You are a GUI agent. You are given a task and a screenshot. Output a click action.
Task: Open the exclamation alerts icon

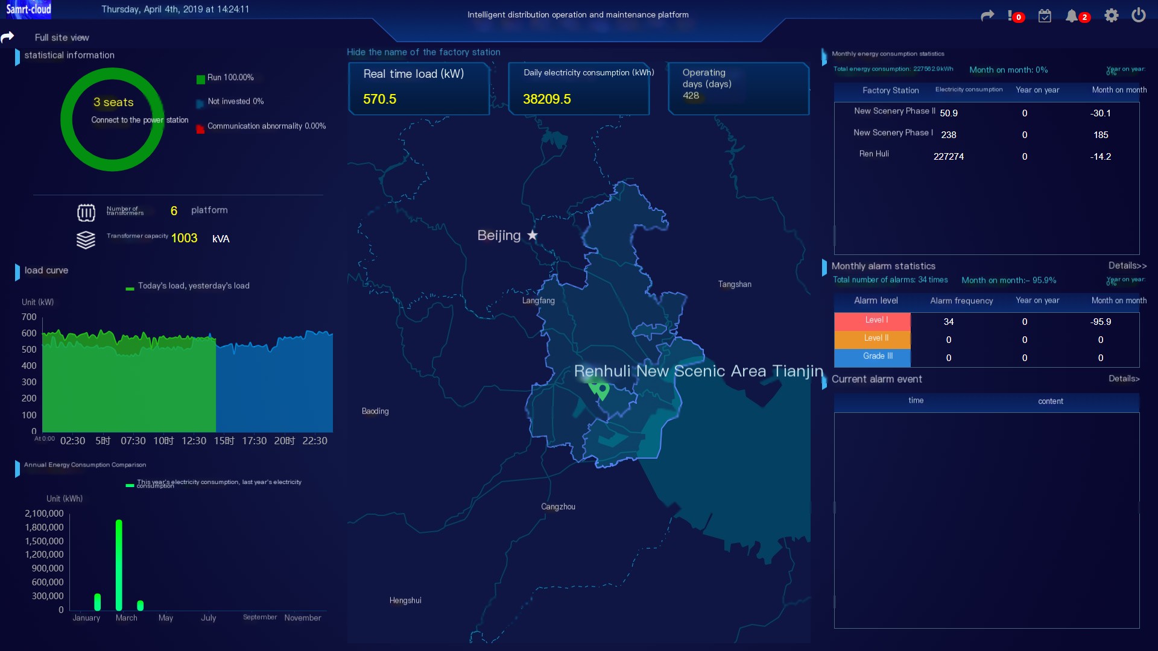click(1011, 16)
